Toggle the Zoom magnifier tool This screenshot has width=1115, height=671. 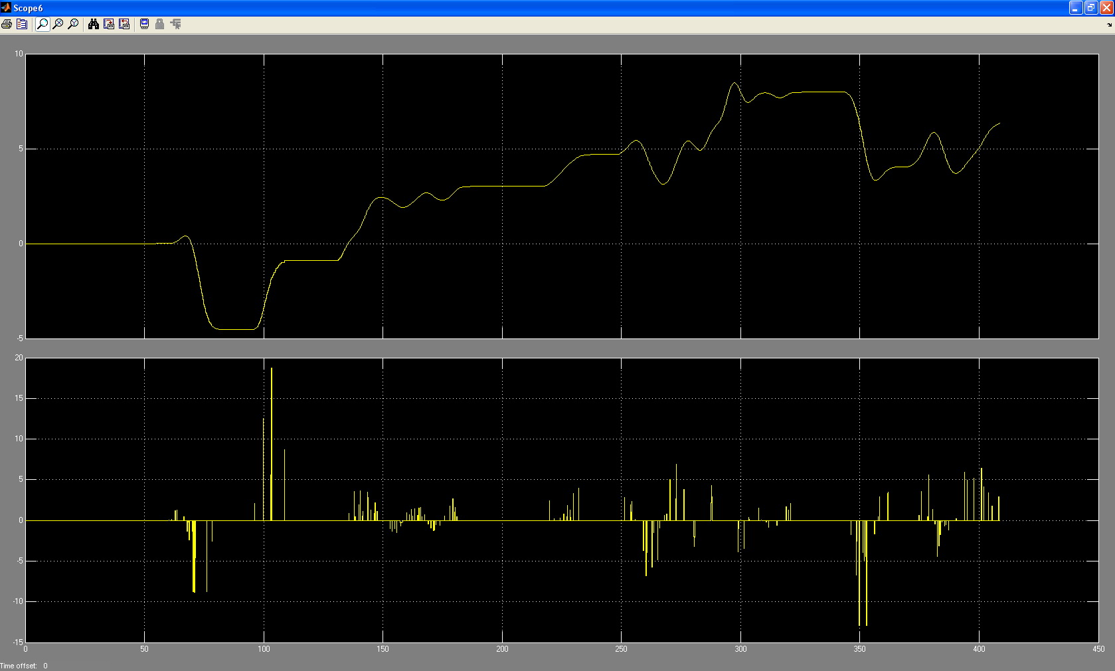(43, 25)
